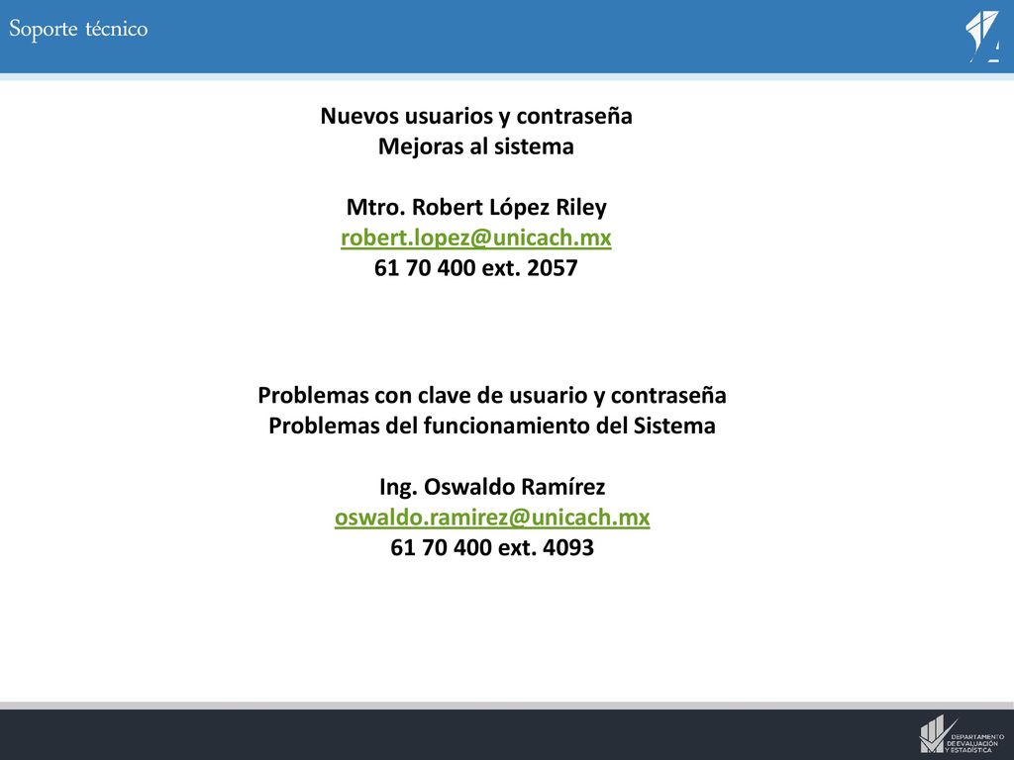Click the name Mtro. Robert López Riley

tap(476, 208)
